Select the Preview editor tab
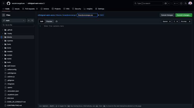Image resolution: width=194 pixels, height=108 pixels. [x=49, y=21]
